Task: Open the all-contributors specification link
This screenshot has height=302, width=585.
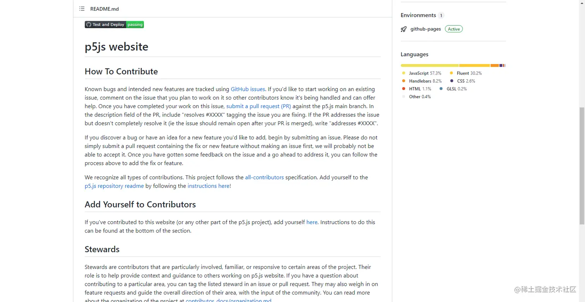Action: coord(264,177)
